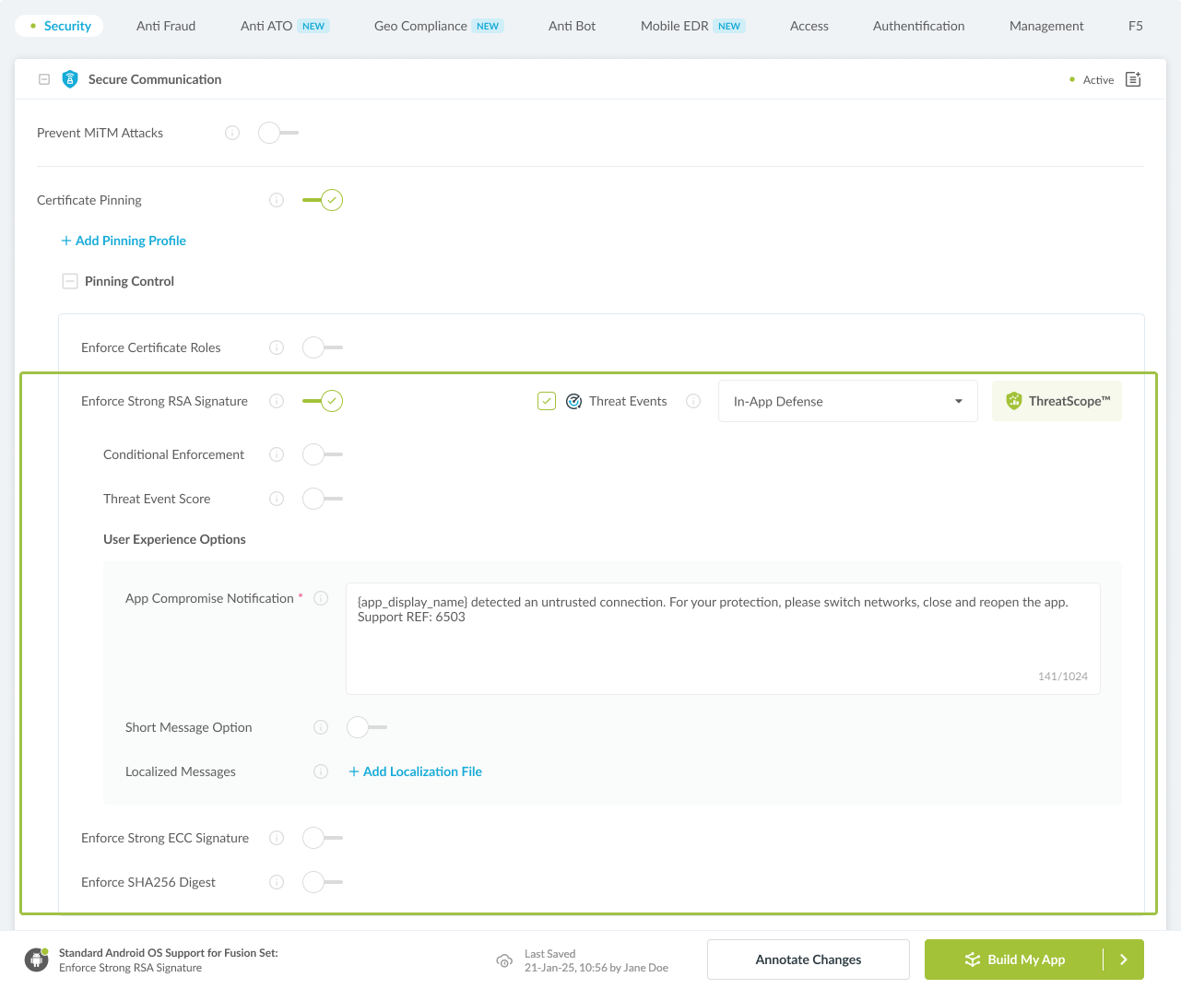The width and height of the screenshot is (1181, 989).
Task: Uncheck the Threat Events checkbox
Action: point(546,401)
